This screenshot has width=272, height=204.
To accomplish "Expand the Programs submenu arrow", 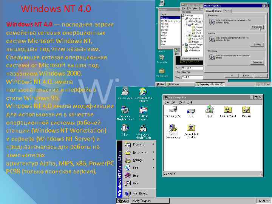I will click(x=153, y=144).
